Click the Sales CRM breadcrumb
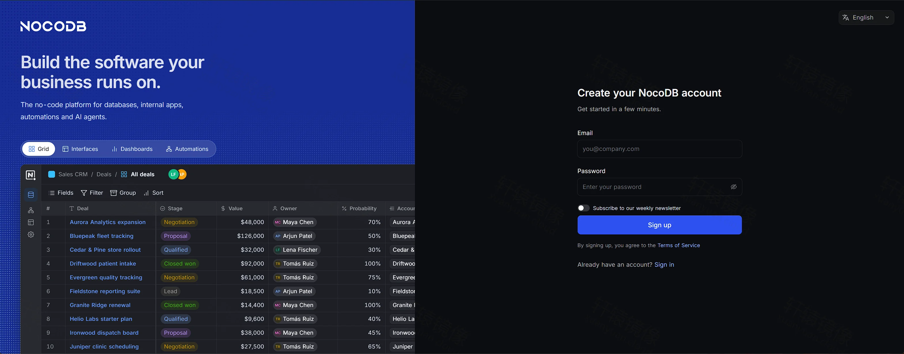 pyautogui.click(x=73, y=174)
